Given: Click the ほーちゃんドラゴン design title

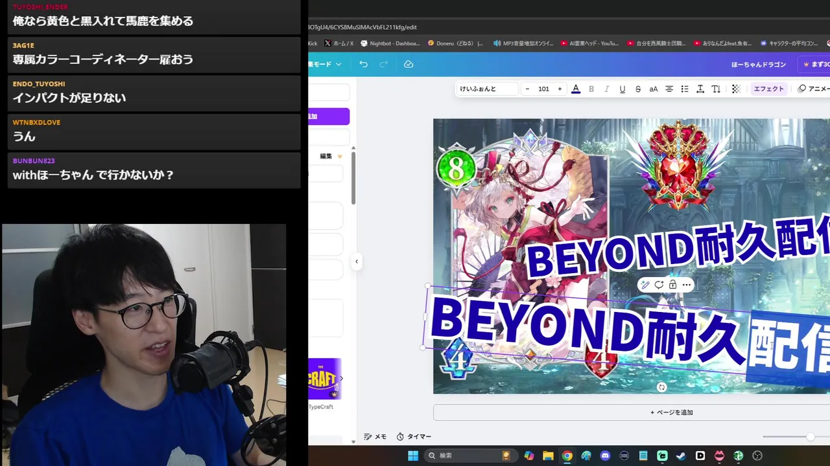Looking at the screenshot, I should click(758, 64).
